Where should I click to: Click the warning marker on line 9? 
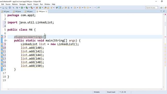click(x=2, y=44)
